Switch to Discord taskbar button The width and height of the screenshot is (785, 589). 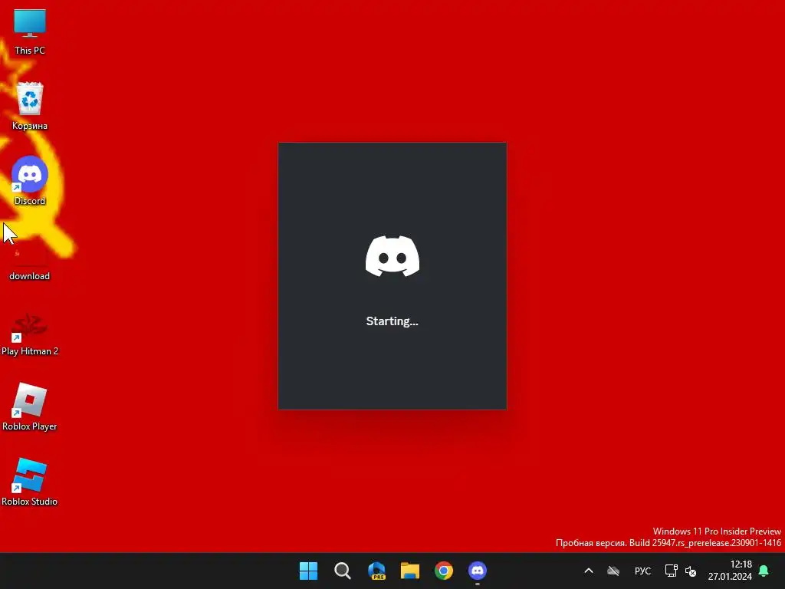478,571
